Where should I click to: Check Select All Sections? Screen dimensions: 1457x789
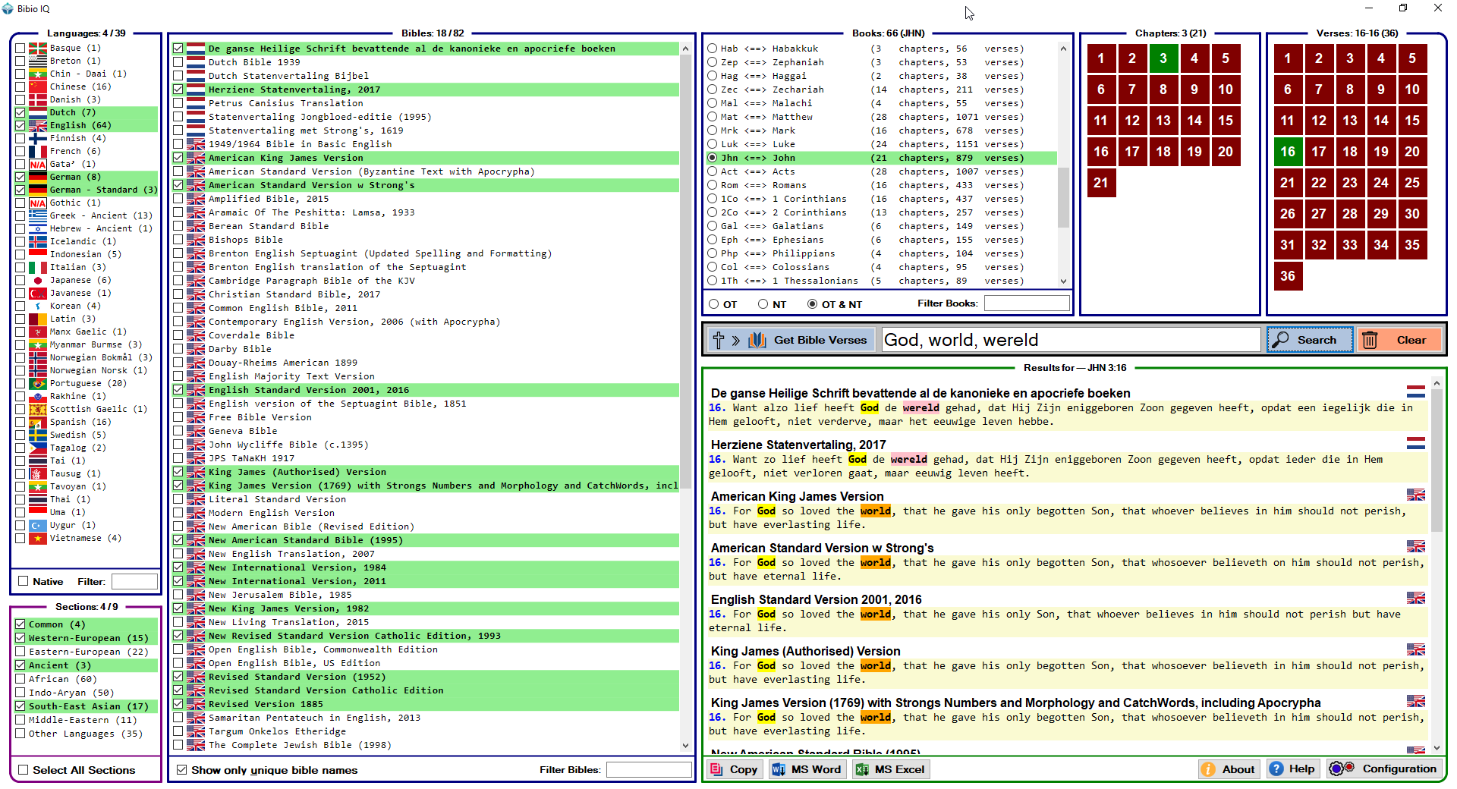[x=24, y=770]
